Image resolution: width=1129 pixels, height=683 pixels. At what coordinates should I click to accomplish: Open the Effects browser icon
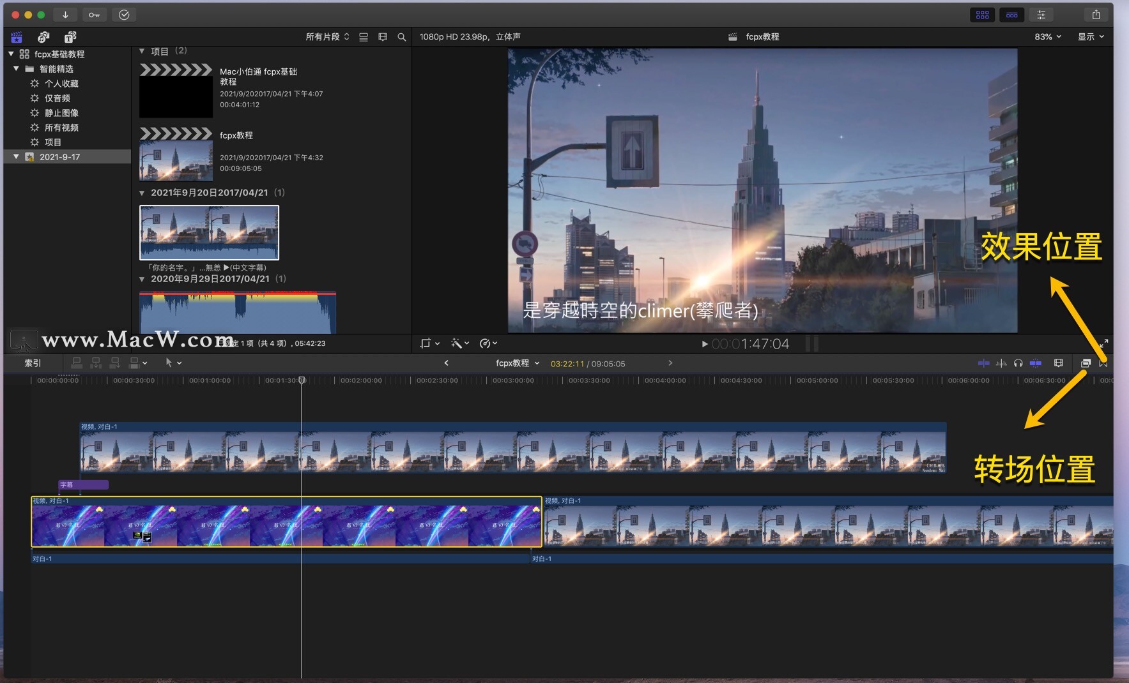[1086, 363]
